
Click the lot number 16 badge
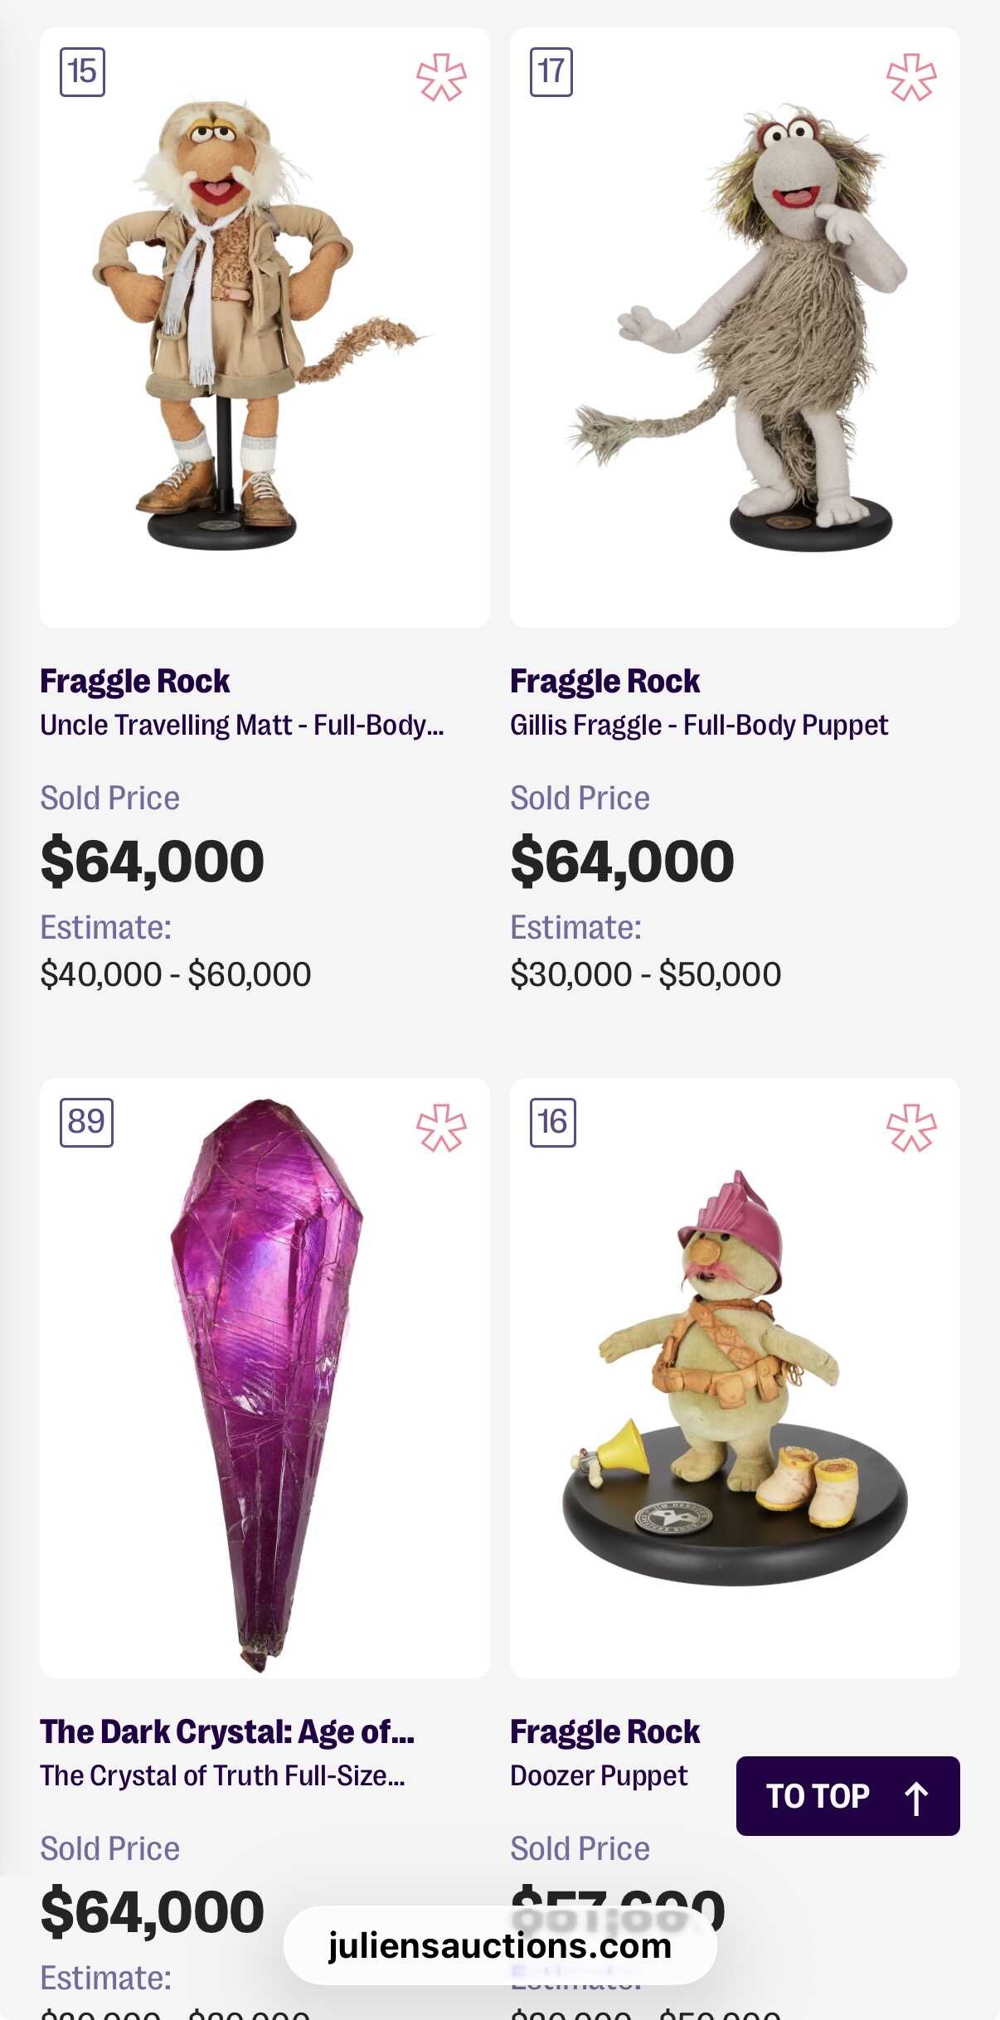pyautogui.click(x=552, y=1122)
